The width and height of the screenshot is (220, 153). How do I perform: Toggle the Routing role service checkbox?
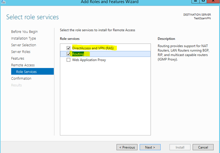(68, 54)
